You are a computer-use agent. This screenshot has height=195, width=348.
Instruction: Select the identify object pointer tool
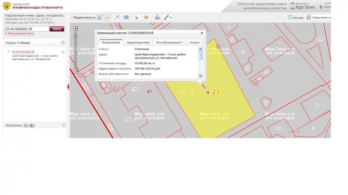(106, 17)
